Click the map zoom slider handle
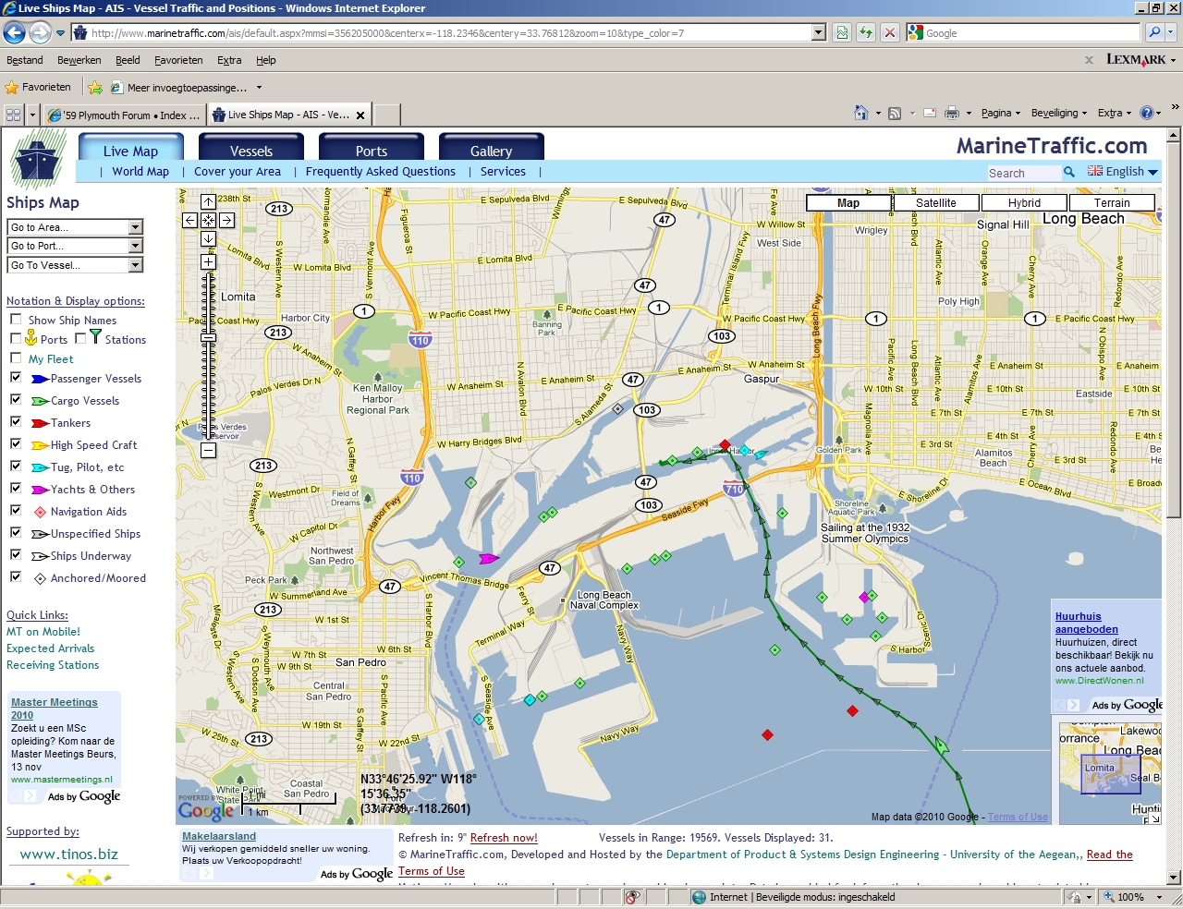1183x909 pixels. point(208,338)
